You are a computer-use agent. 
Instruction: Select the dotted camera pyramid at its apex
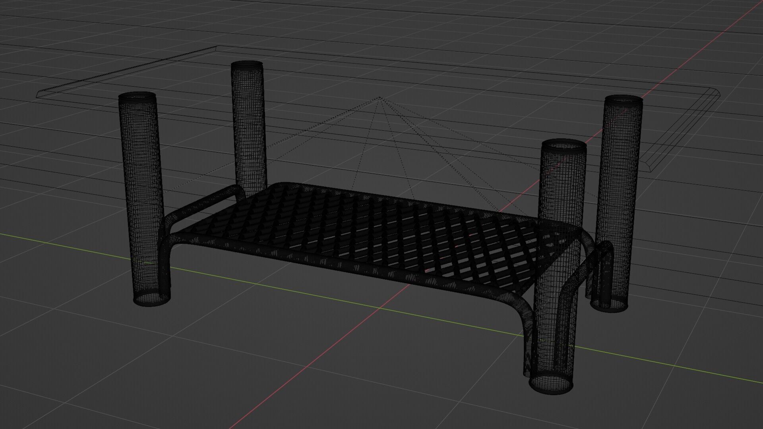pos(380,97)
